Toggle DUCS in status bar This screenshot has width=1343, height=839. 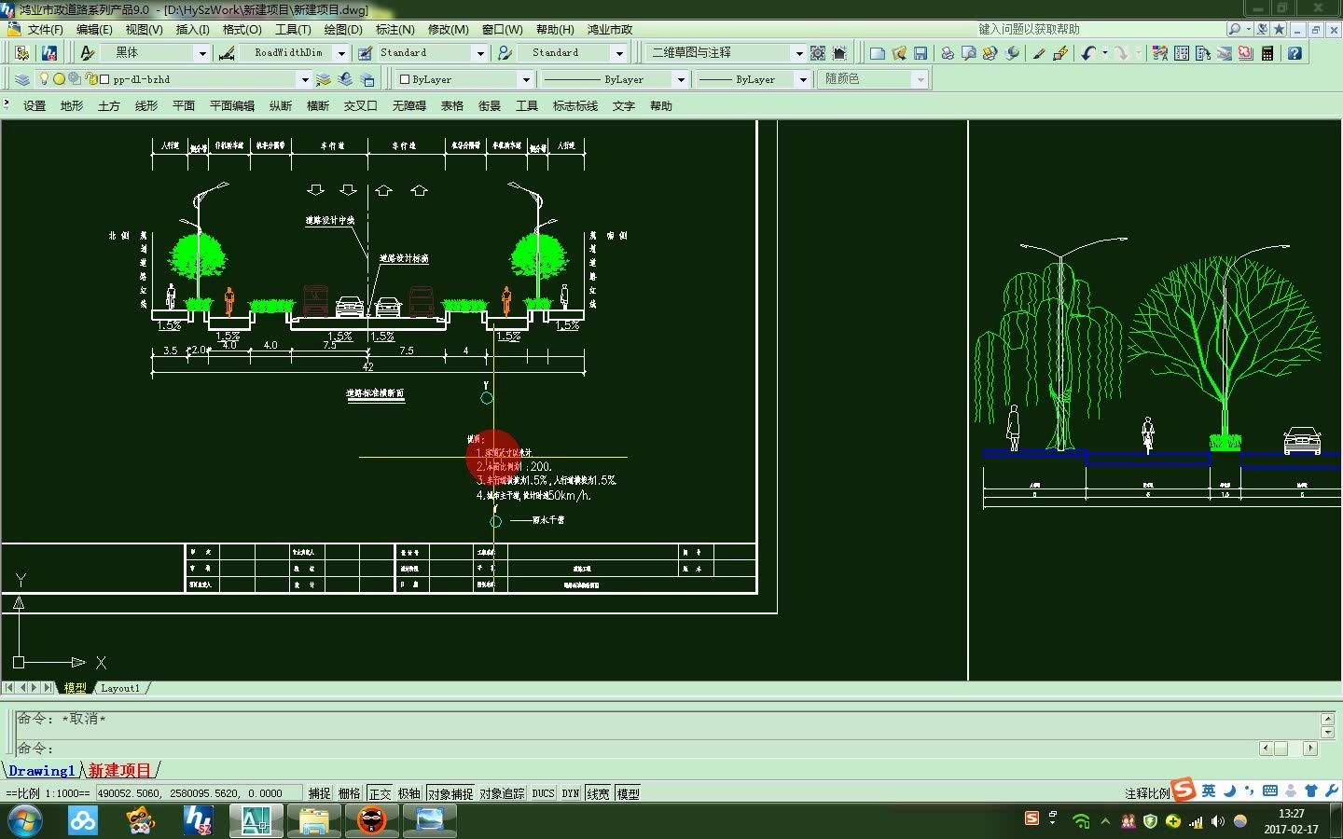point(544,793)
